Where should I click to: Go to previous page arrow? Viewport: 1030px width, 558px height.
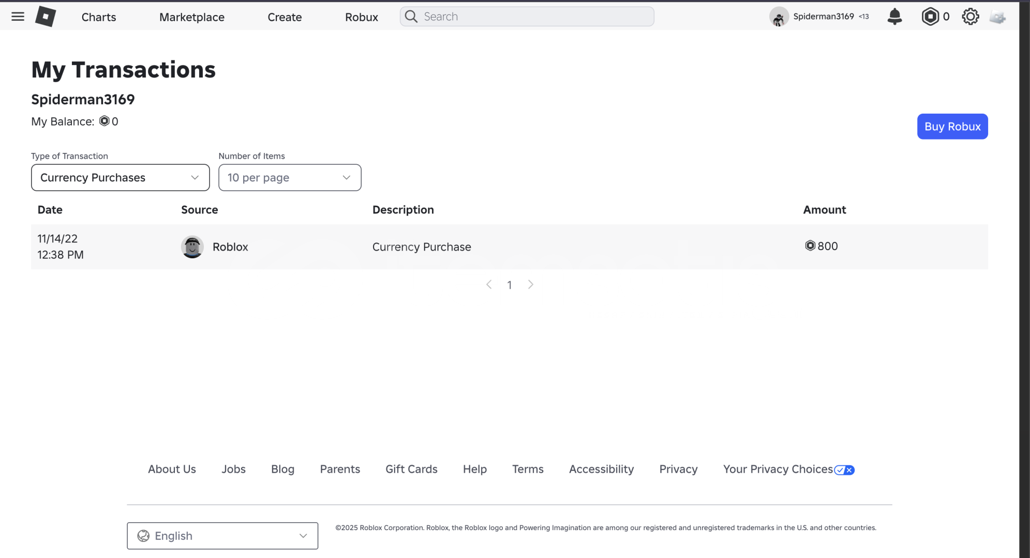(489, 285)
